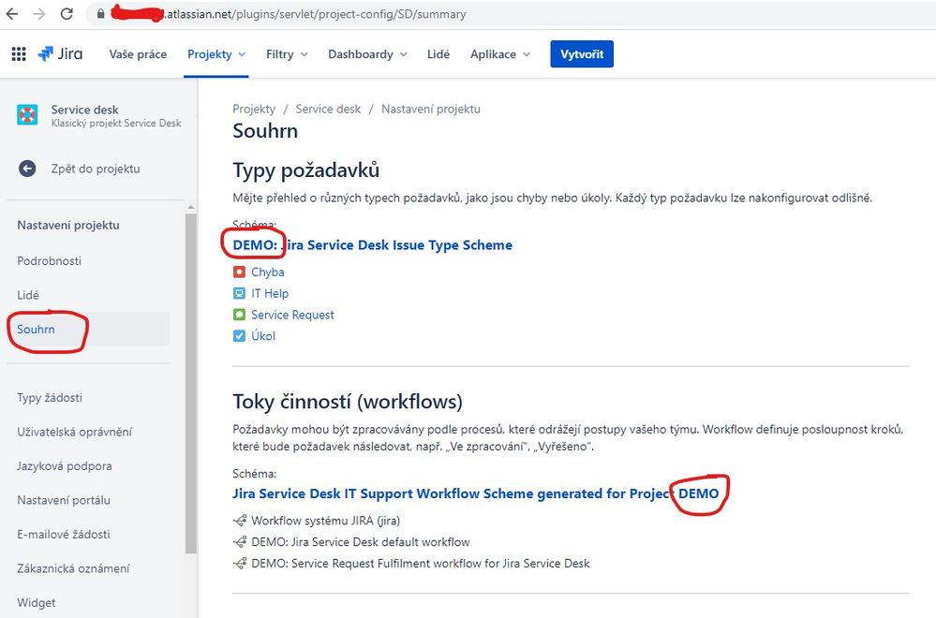Select the Chyba bug issue type icon
The image size is (936, 618).
click(x=242, y=272)
